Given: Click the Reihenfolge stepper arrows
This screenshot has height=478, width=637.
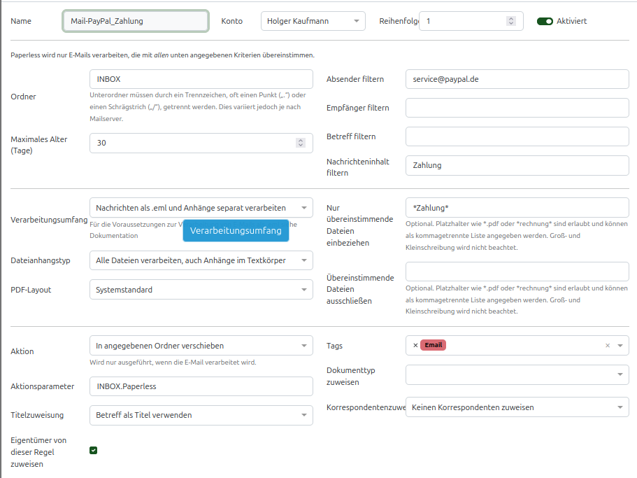Looking at the screenshot, I should (511, 21).
